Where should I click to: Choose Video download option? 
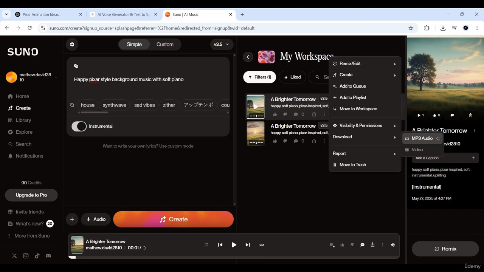pyautogui.click(x=422, y=150)
